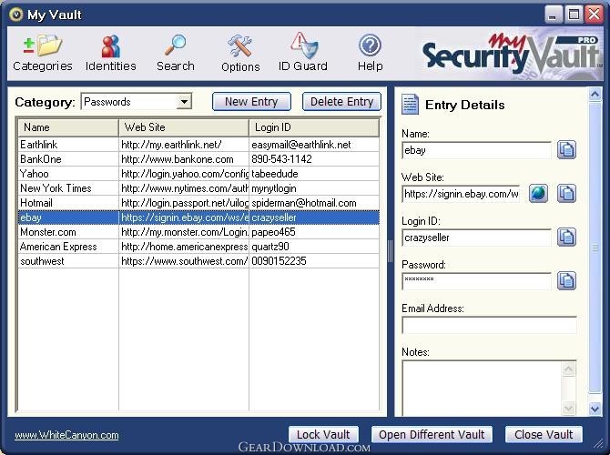
Task: Click the Close Vault button
Action: click(x=544, y=434)
